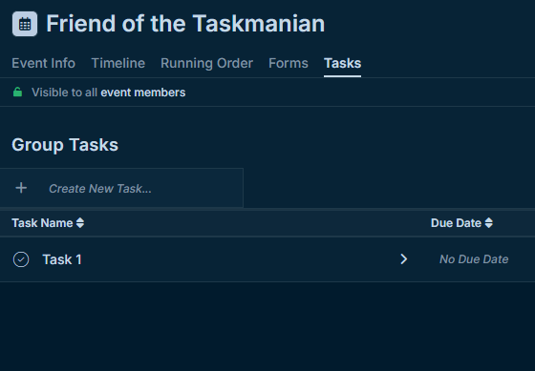Open the Task 1 row

(267, 259)
